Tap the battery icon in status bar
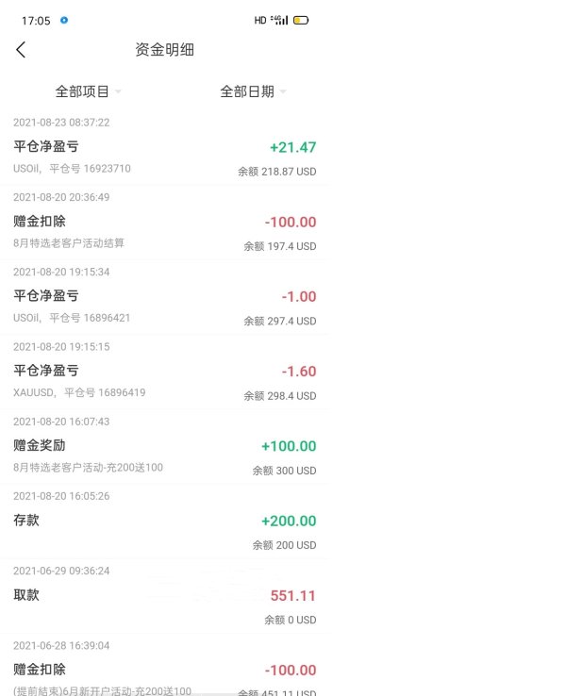 (x=301, y=21)
